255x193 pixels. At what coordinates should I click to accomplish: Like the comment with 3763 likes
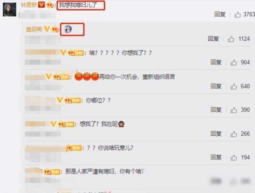[x=238, y=14]
